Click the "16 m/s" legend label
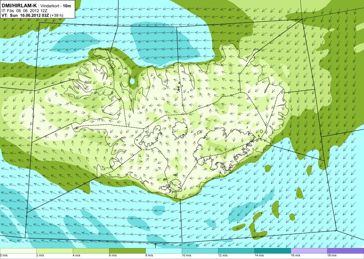This screenshot has width=364, height=259. point(296,255)
